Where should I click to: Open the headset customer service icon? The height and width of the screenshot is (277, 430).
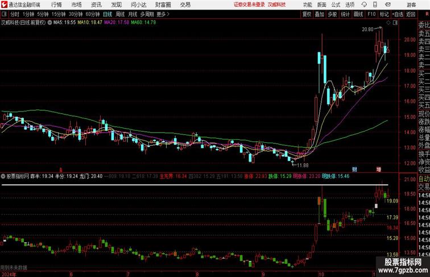click(364, 5)
